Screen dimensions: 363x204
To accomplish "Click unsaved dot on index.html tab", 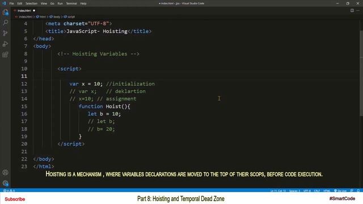I will click(34, 11).
